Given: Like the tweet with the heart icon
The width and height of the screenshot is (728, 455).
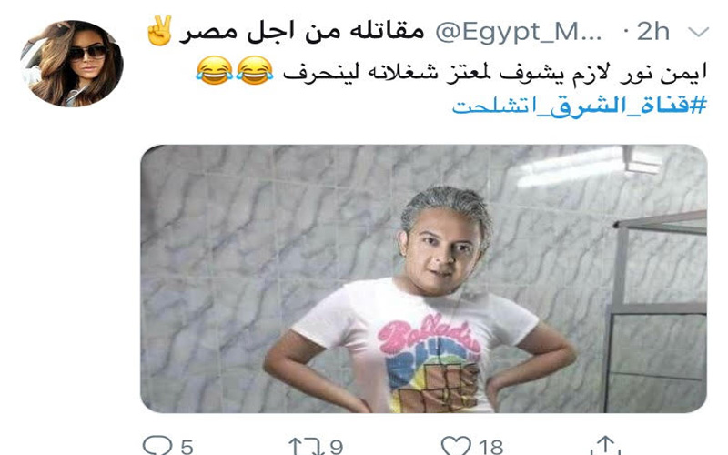Looking at the screenshot, I should click(x=456, y=446).
